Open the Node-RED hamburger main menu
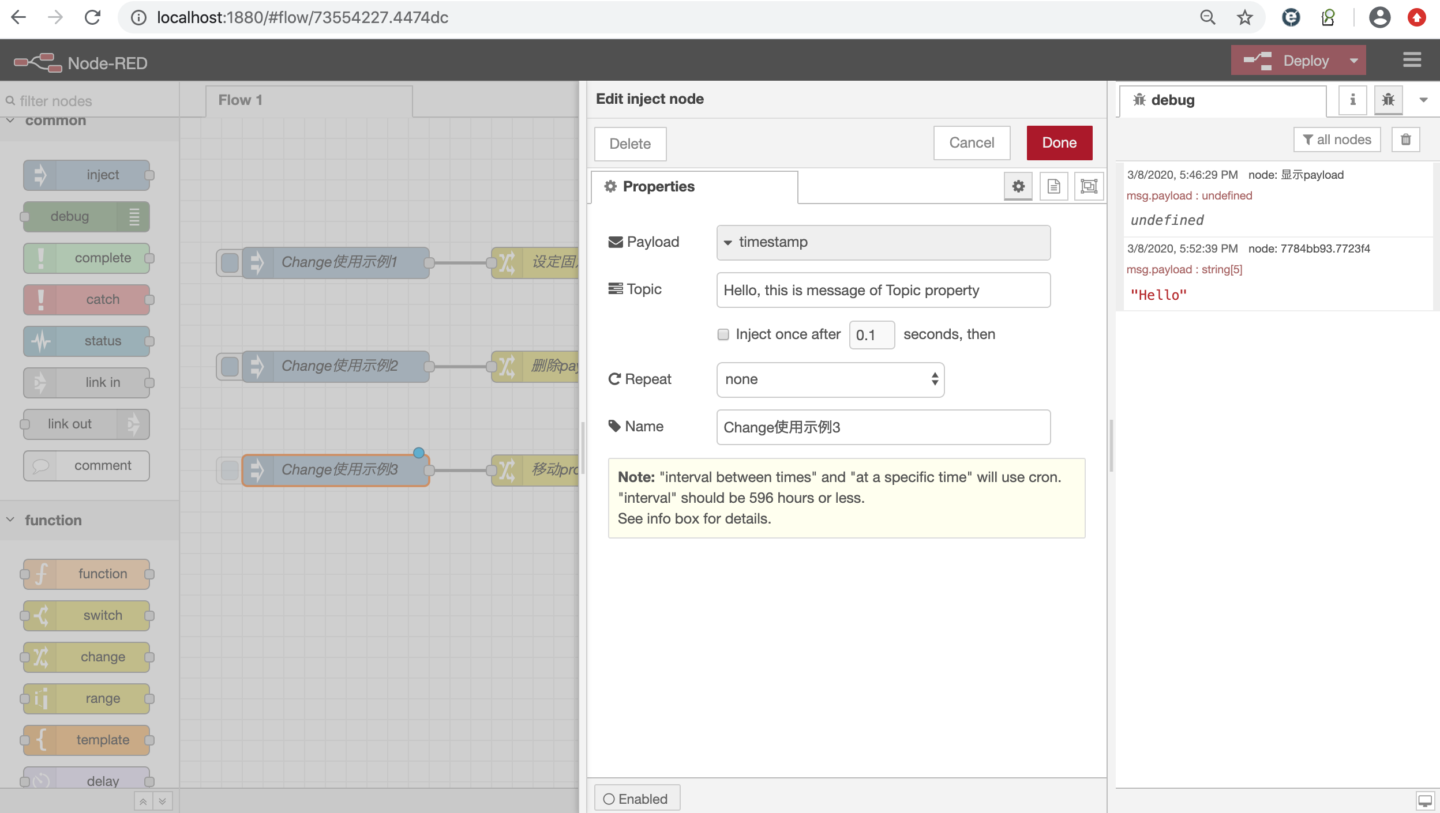The width and height of the screenshot is (1440, 813). (1412, 60)
